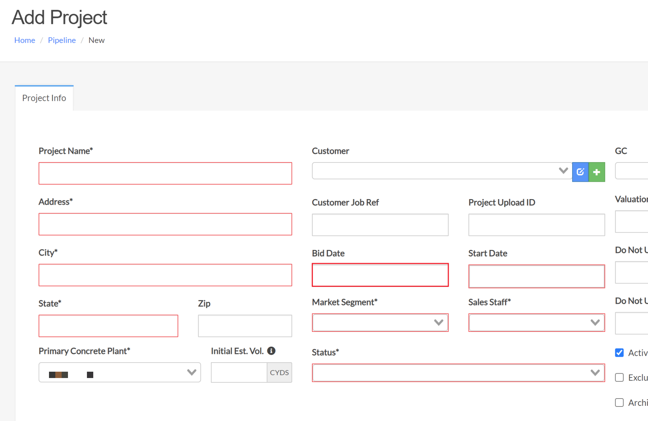This screenshot has width=648, height=421.
Task: Click into the Project Name field
Action: click(165, 173)
